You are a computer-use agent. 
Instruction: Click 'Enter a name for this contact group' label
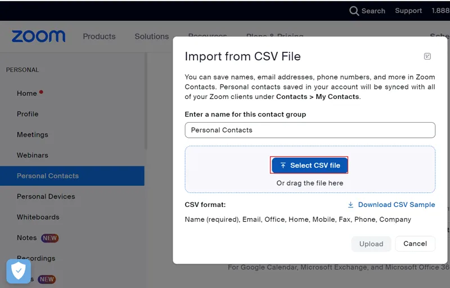245,114
